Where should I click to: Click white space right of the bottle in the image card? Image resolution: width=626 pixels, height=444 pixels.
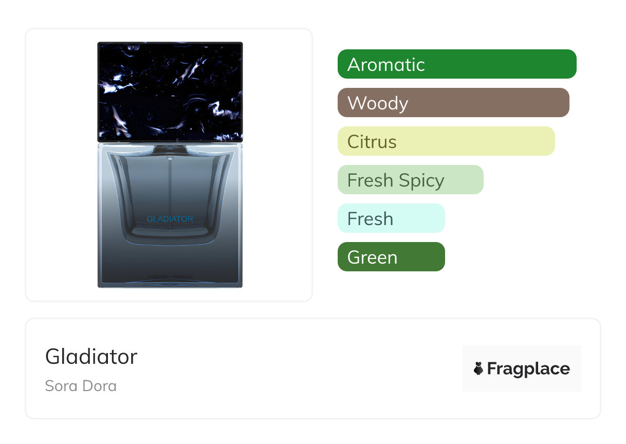pyautogui.click(x=278, y=164)
